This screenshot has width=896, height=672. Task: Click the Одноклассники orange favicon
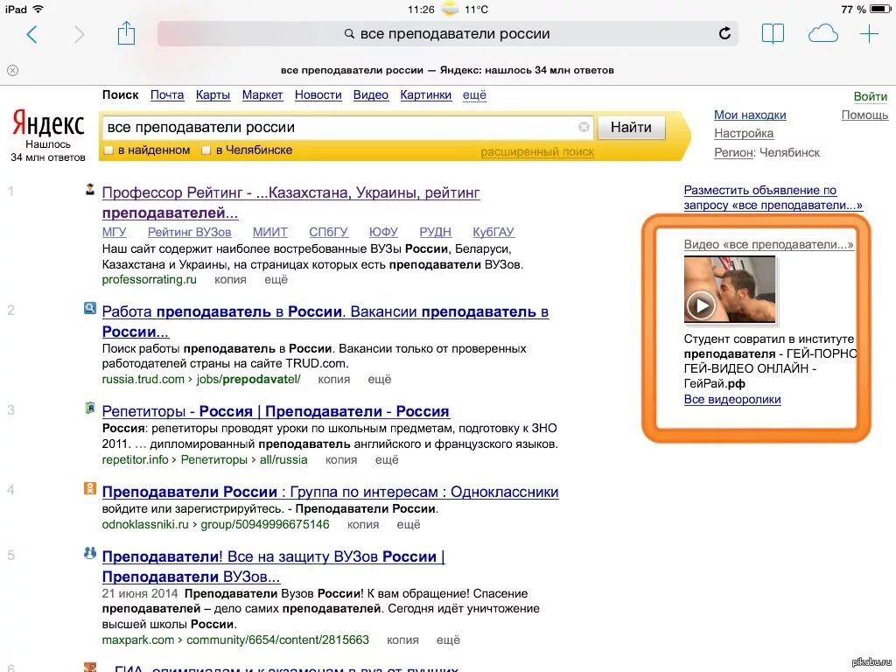(90, 488)
